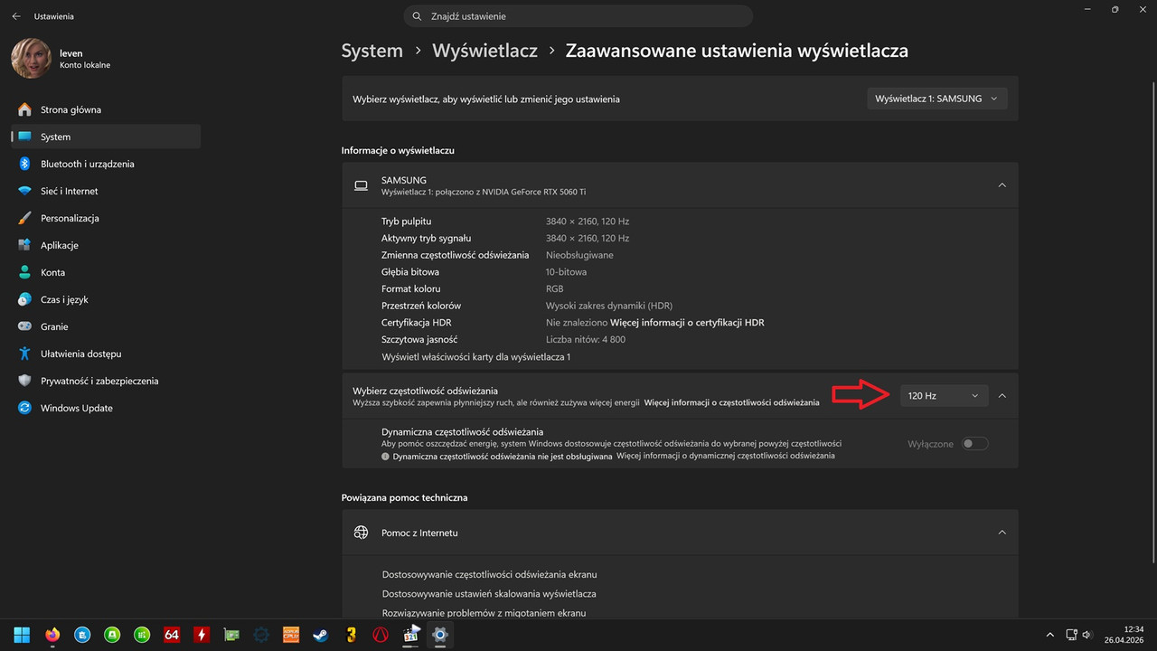The height and width of the screenshot is (651, 1157).
Task: Open Wyświetl właściwości karty dla wyświetlacza 1
Action: (x=475, y=357)
